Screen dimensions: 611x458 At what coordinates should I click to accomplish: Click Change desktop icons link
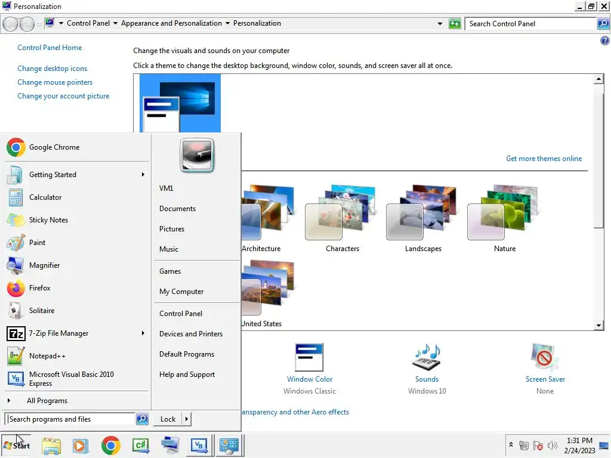[53, 69]
